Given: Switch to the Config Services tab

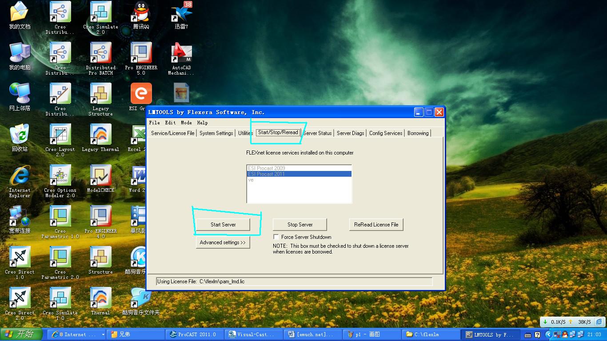Looking at the screenshot, I should pyautogui.click(x=386, y=133).
